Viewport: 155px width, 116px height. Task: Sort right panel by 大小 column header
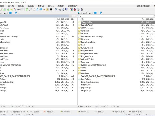click(x=143, y=19)
